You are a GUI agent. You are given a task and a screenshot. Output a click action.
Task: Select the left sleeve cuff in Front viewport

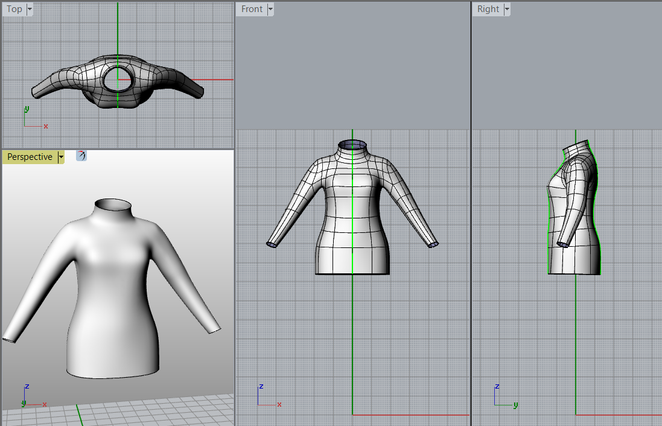pyautogui.click(x=272, y=244)
